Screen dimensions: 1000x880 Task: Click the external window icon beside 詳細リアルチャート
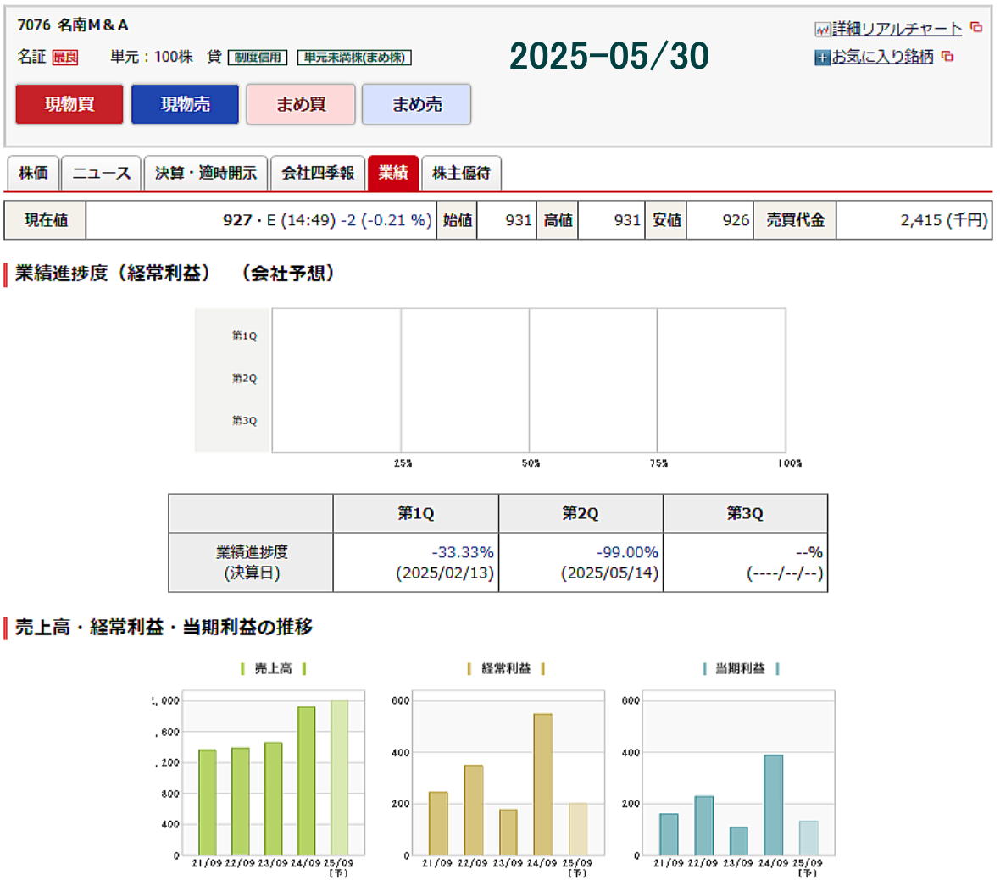click(975, 27)
